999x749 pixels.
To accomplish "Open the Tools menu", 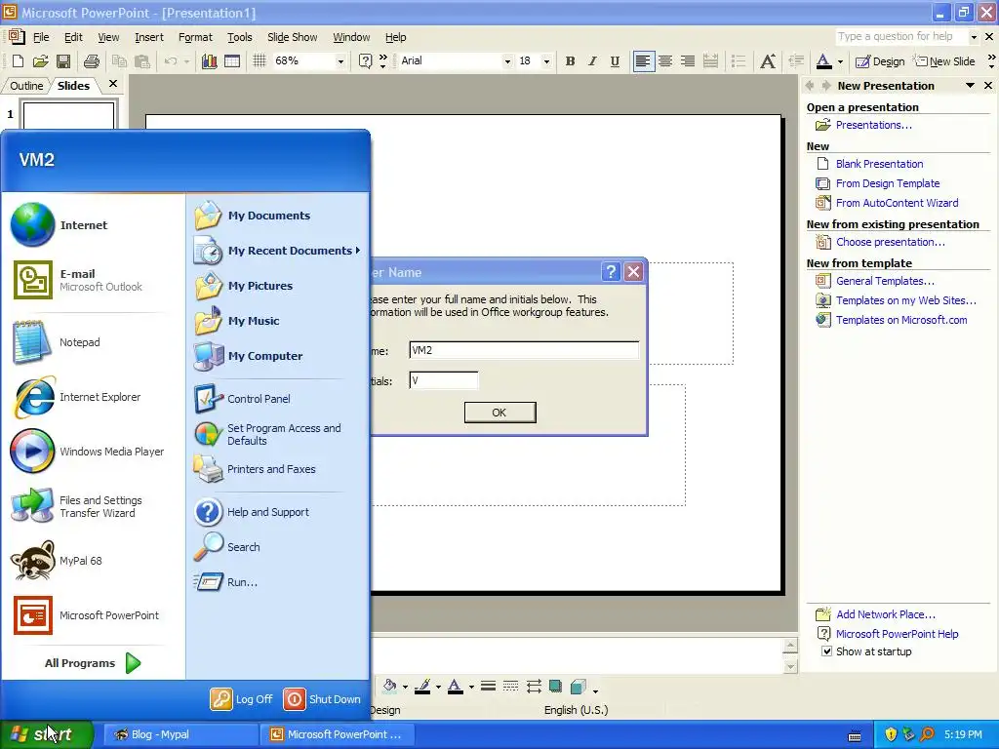I will pos(240,37).
